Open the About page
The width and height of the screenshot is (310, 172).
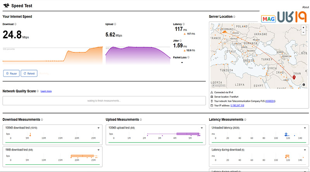[x=305, y=7]
